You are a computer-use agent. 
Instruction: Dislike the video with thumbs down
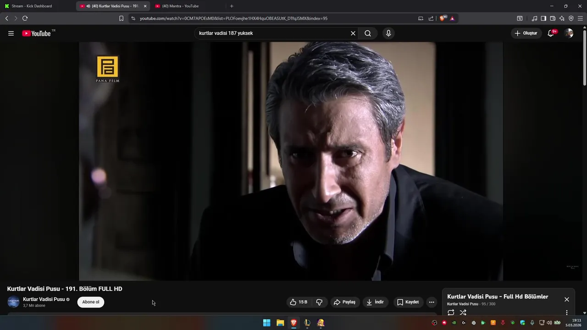click(319, 302)
